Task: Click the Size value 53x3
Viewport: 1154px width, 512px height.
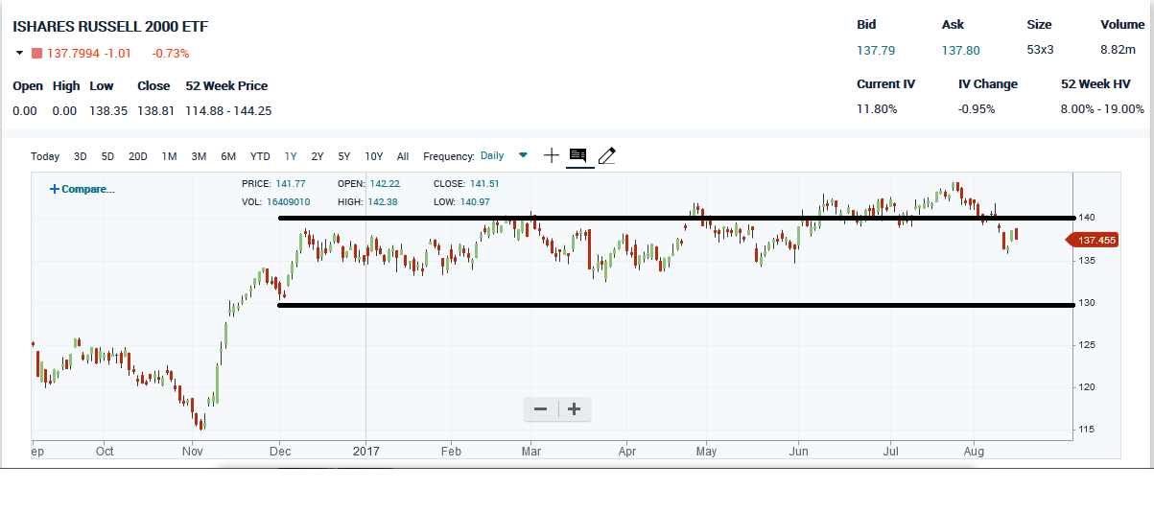Action: [1041, 50]
